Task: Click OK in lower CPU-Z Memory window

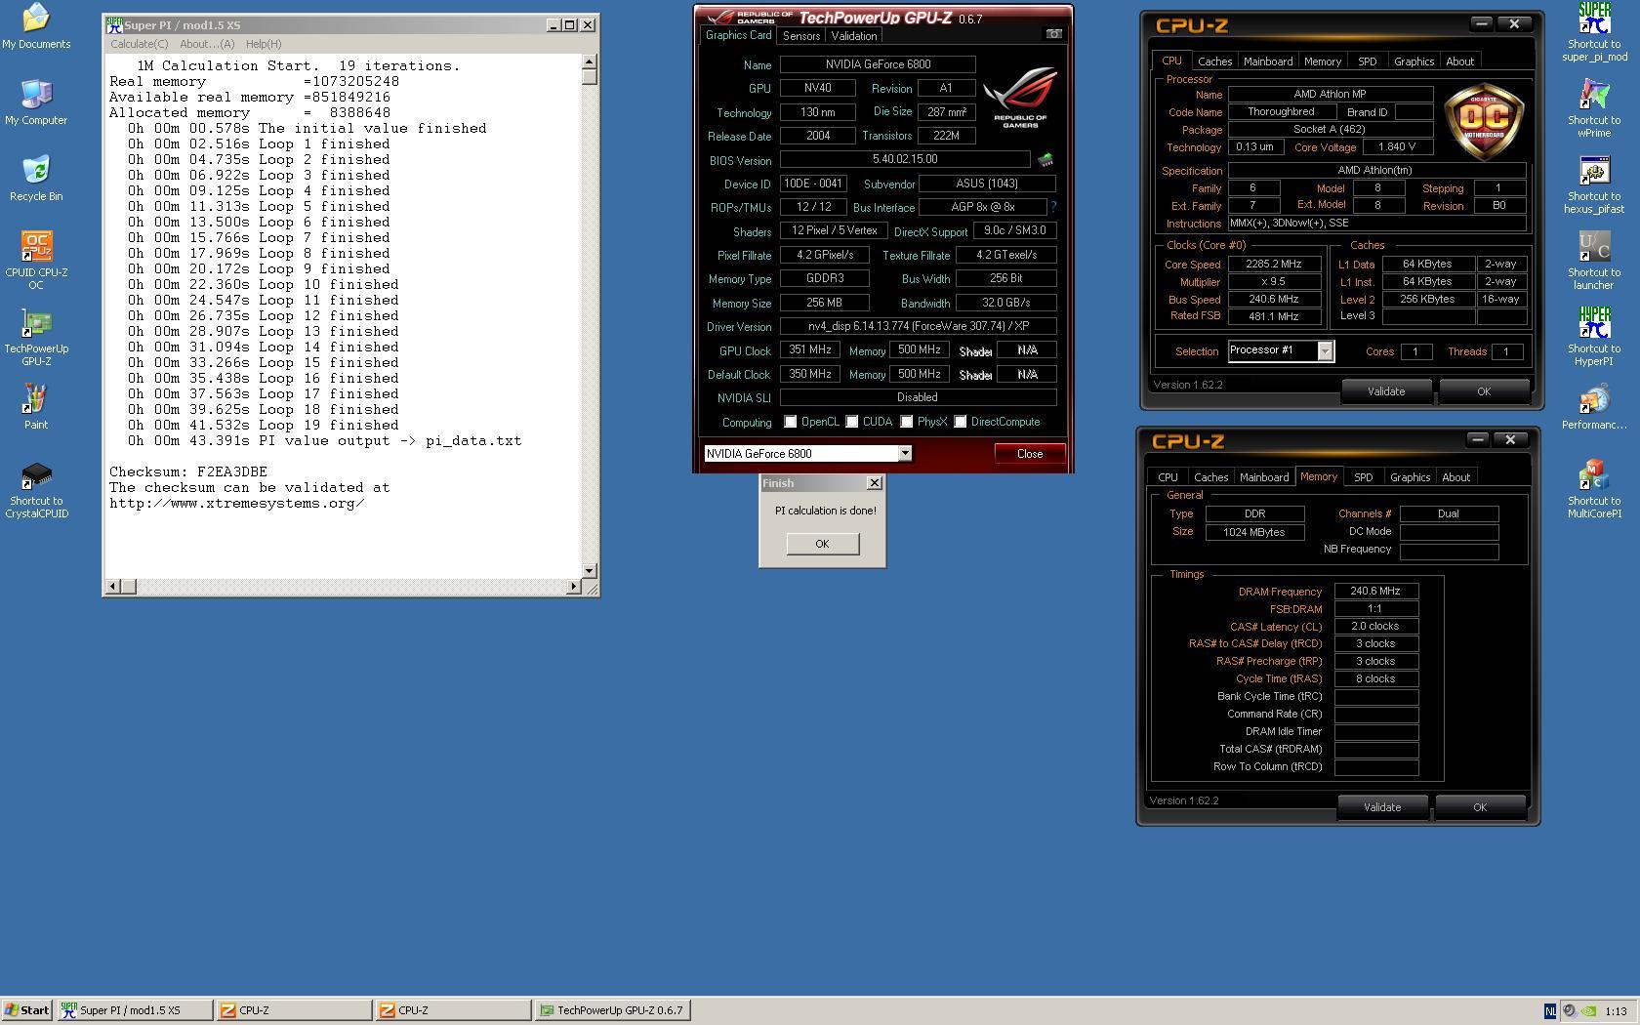Action: click(x=1479, y=807)
